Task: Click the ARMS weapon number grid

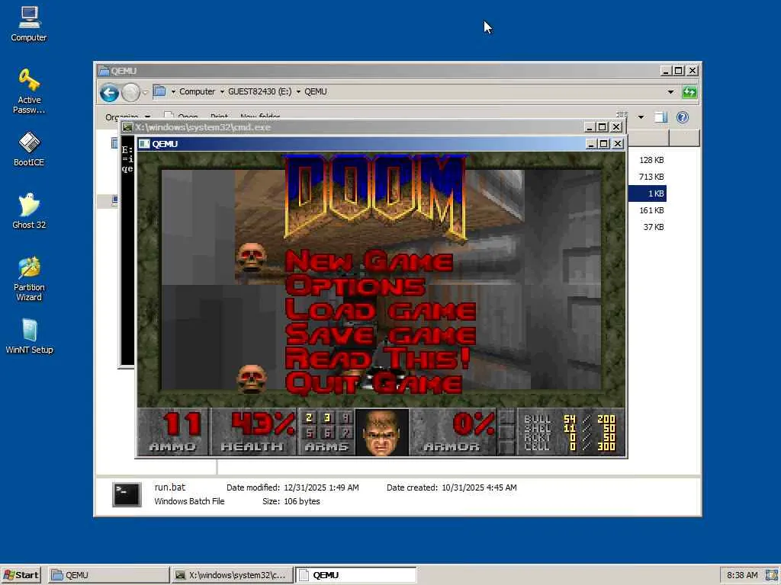Action: click(327, 432)
